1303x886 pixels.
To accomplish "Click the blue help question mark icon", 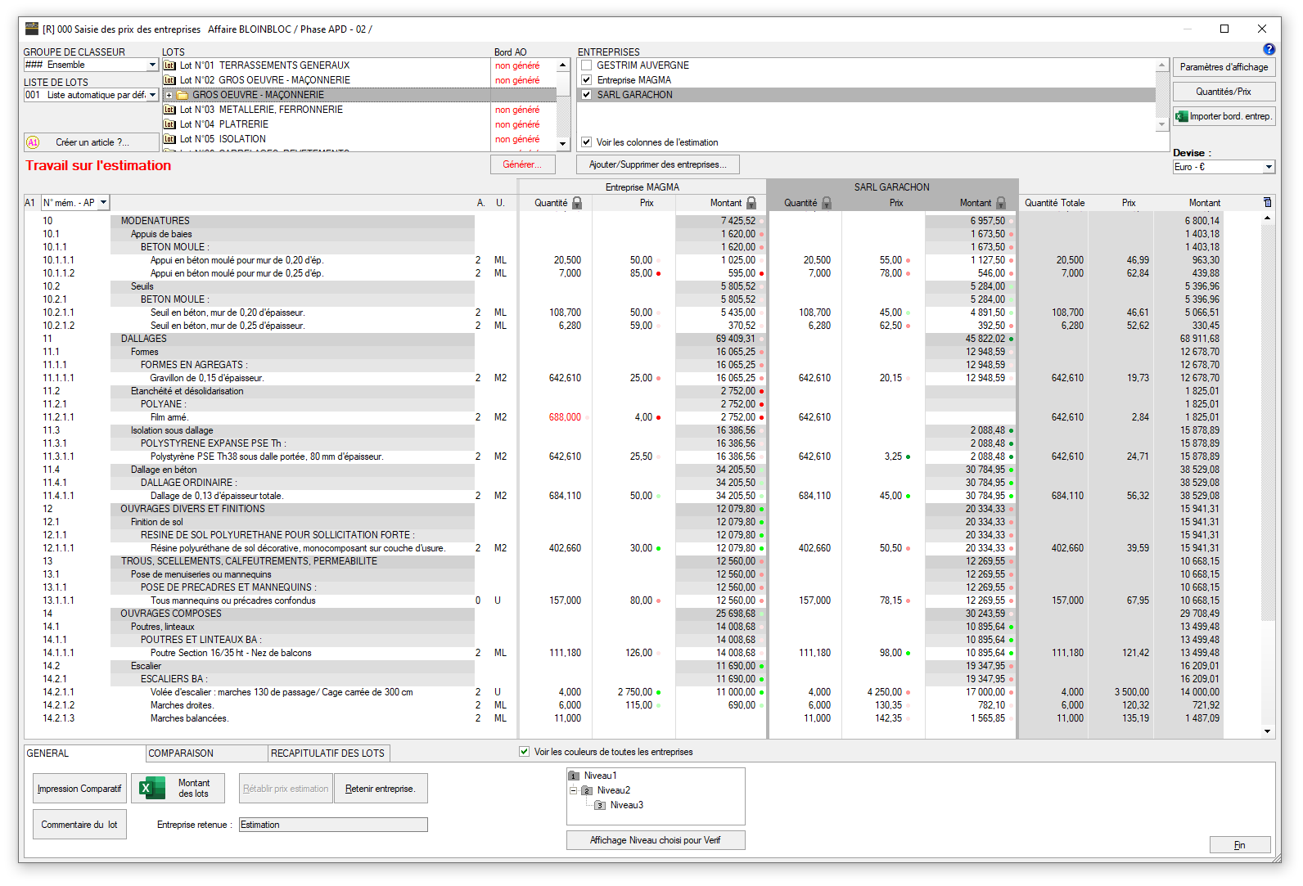I will click(1269, 49).
